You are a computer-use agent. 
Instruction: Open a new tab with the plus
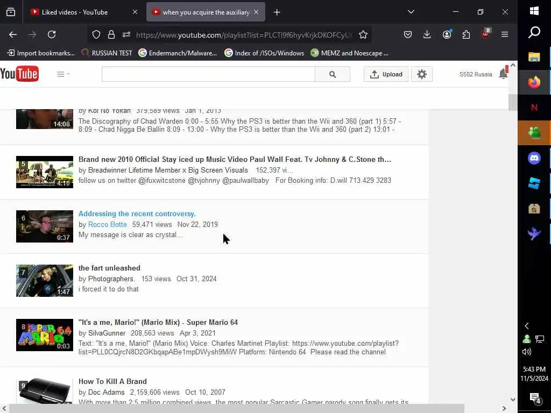pos(277,12)
